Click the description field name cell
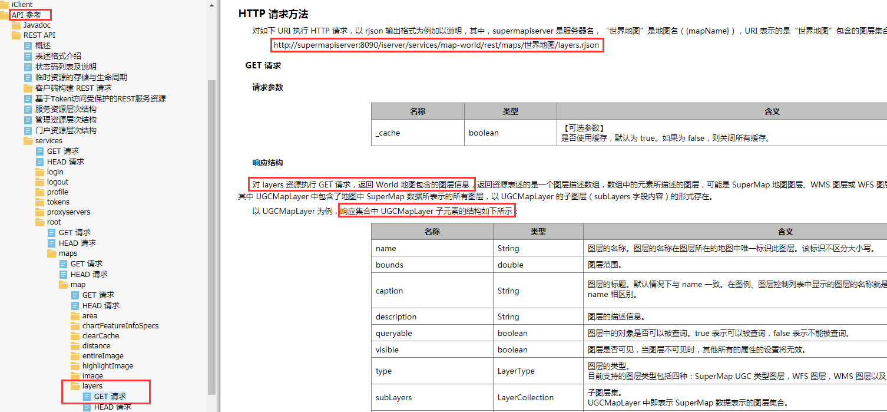 [432, 317]
